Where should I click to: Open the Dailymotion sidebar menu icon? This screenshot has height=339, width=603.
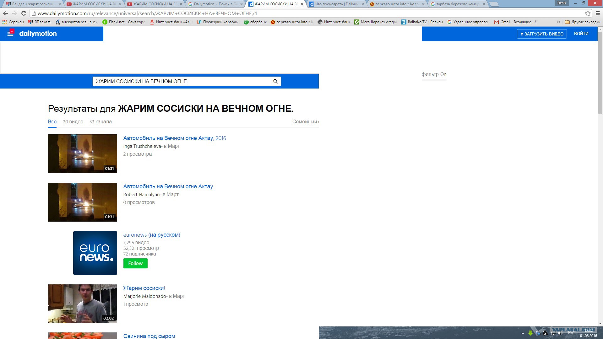pyautogui.click(x=10, y=34)
